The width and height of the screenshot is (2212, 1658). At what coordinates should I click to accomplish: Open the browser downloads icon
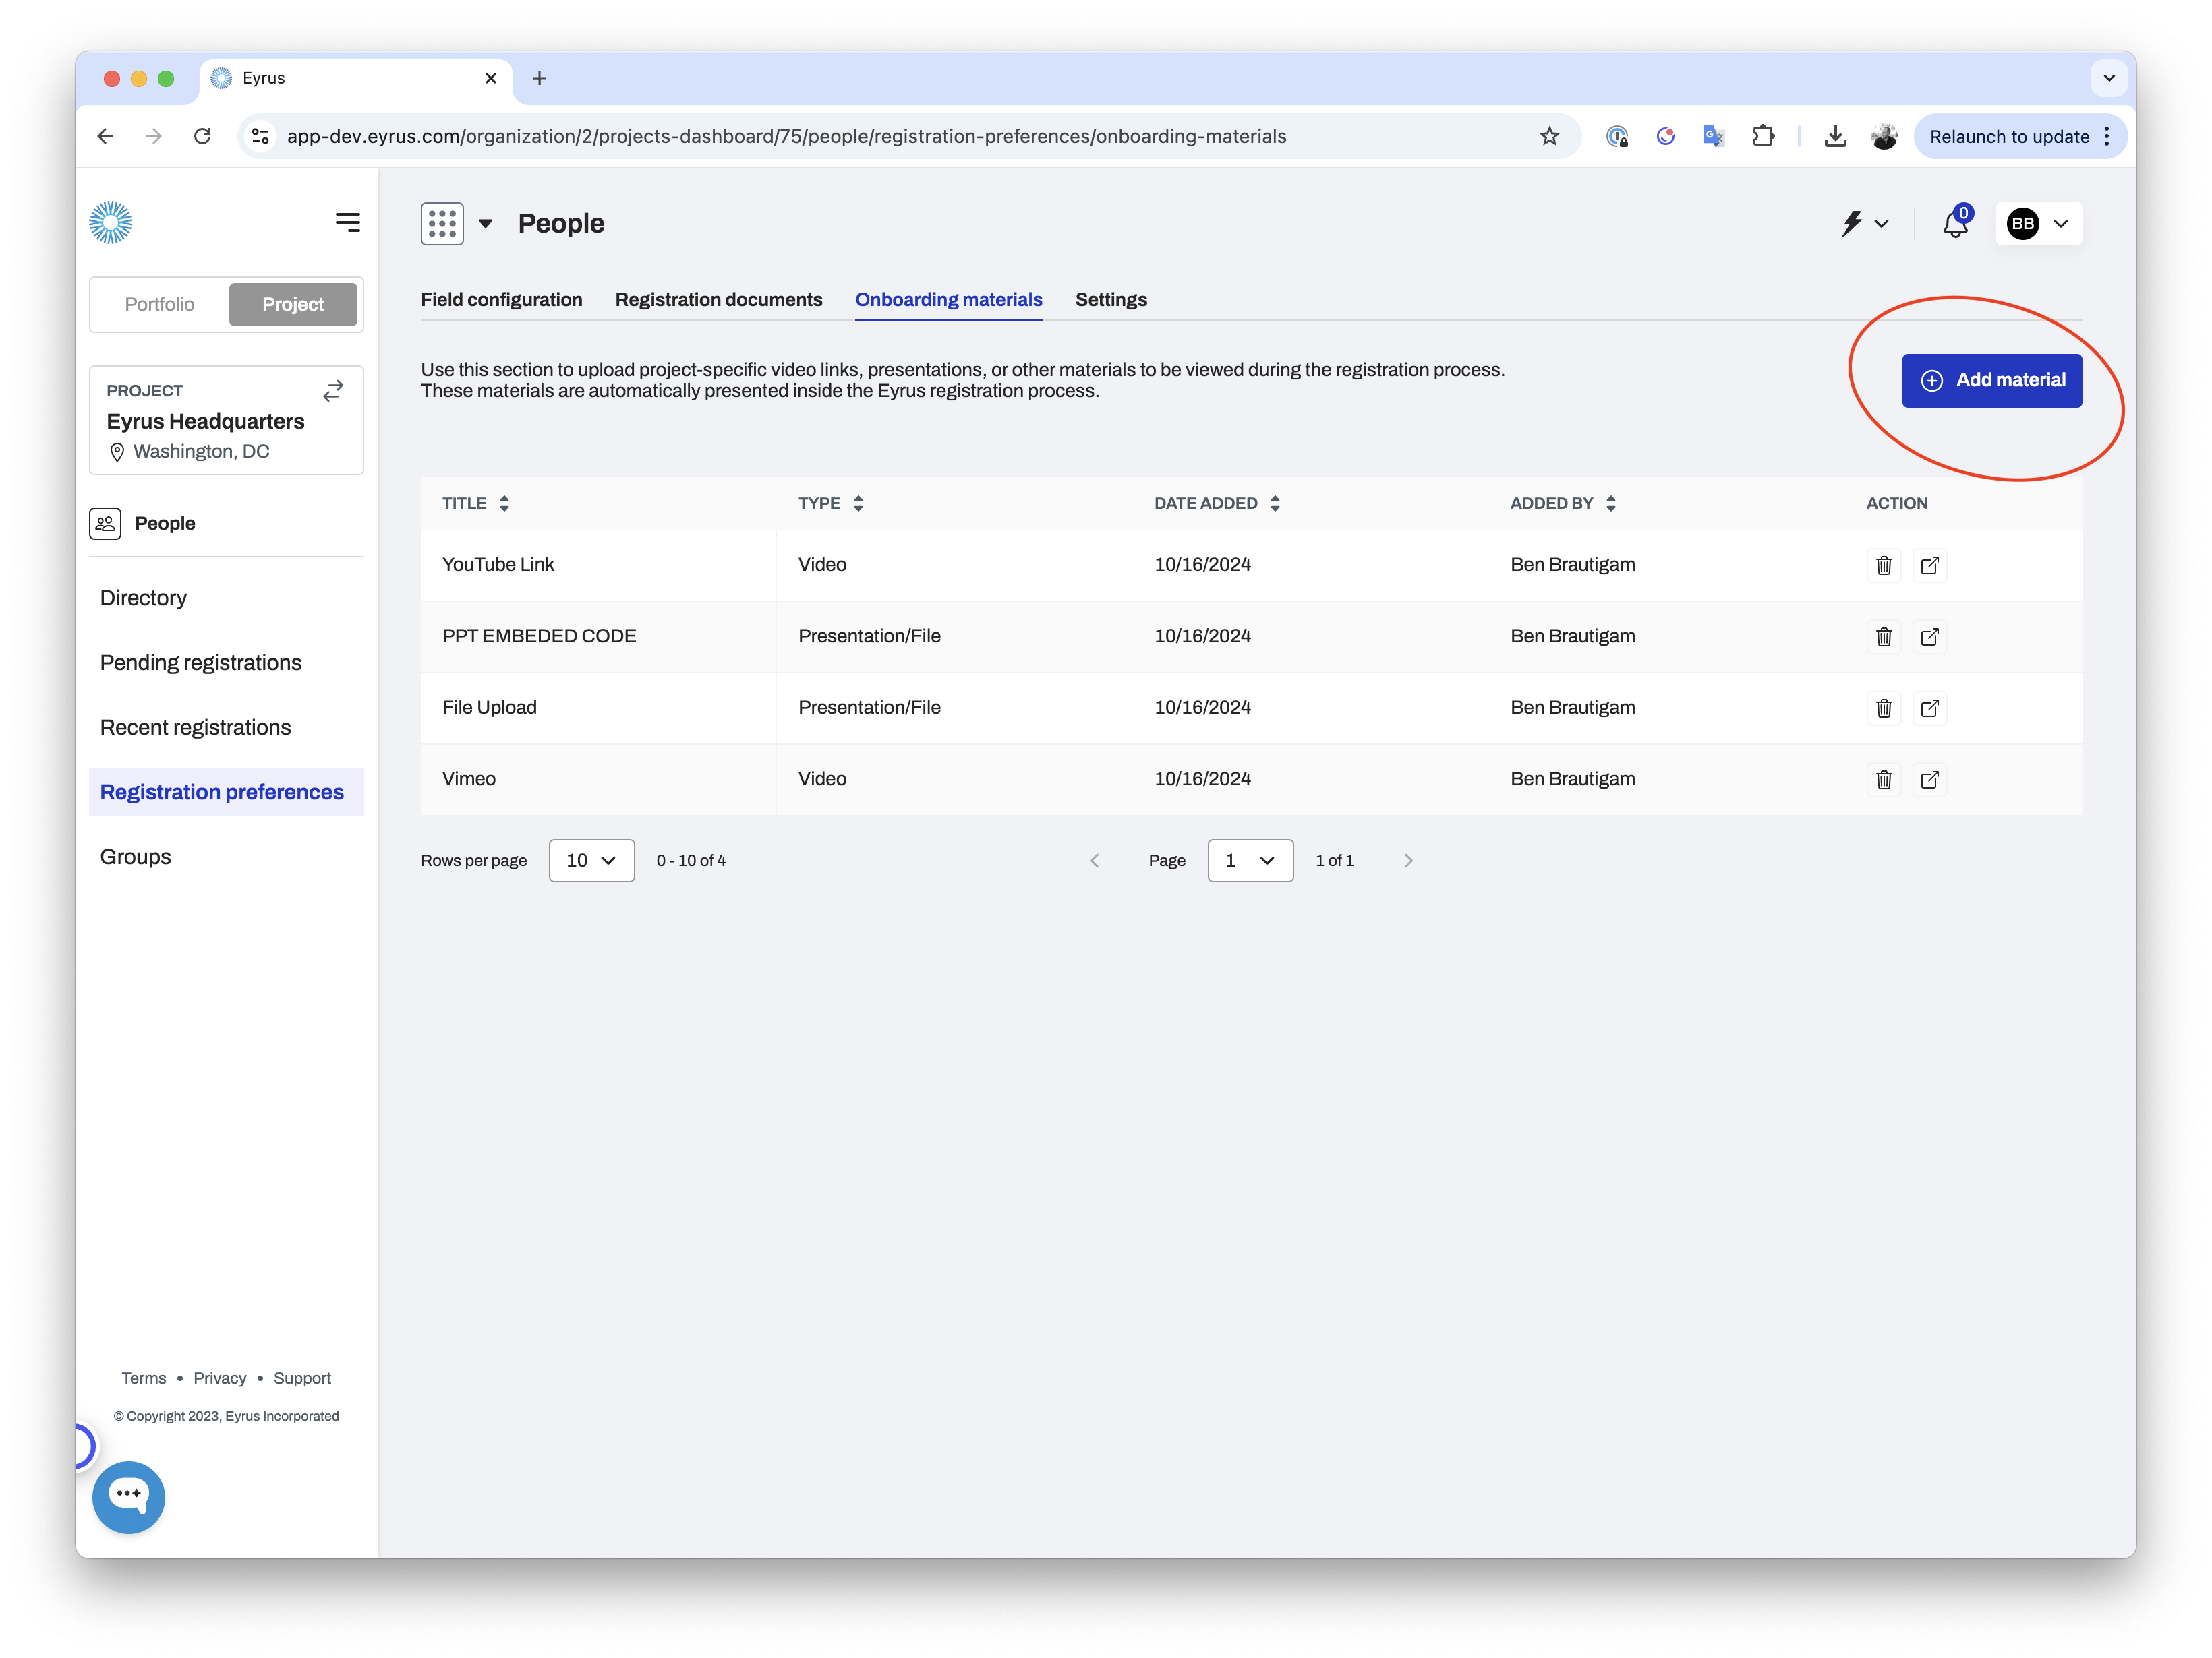[1834, 136]
